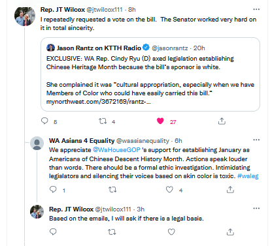Reply to the WA Asians 4 Equality tweet
This screenshot has width=270, height=246.
[53, 190]
